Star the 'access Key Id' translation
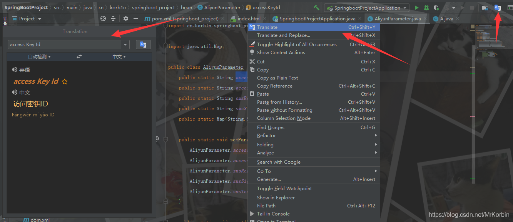Screen dimensions: 513x222 tap(65, 81)
